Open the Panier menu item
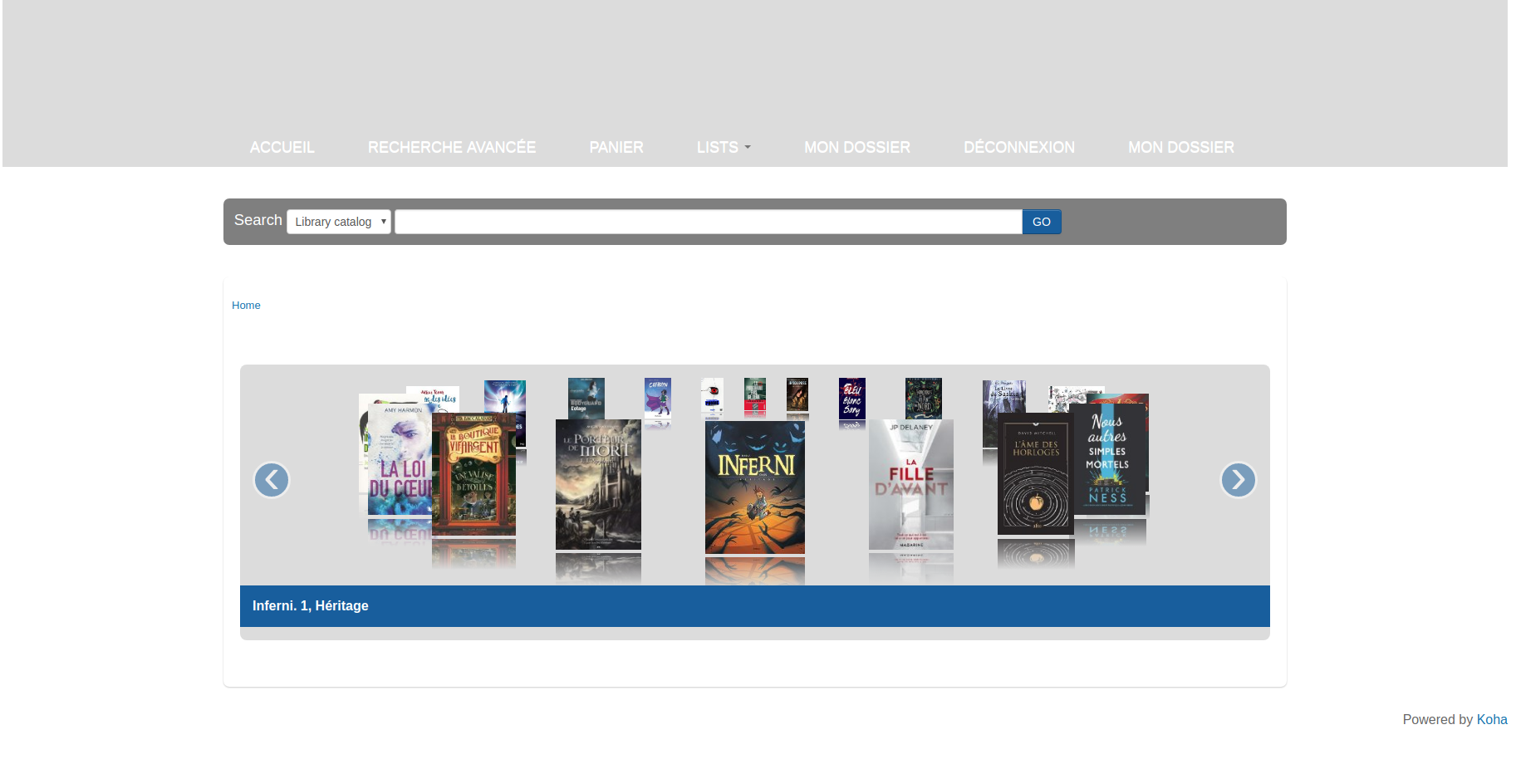The height and width of the screenshot is (759, 1516). tap(616, 147)
